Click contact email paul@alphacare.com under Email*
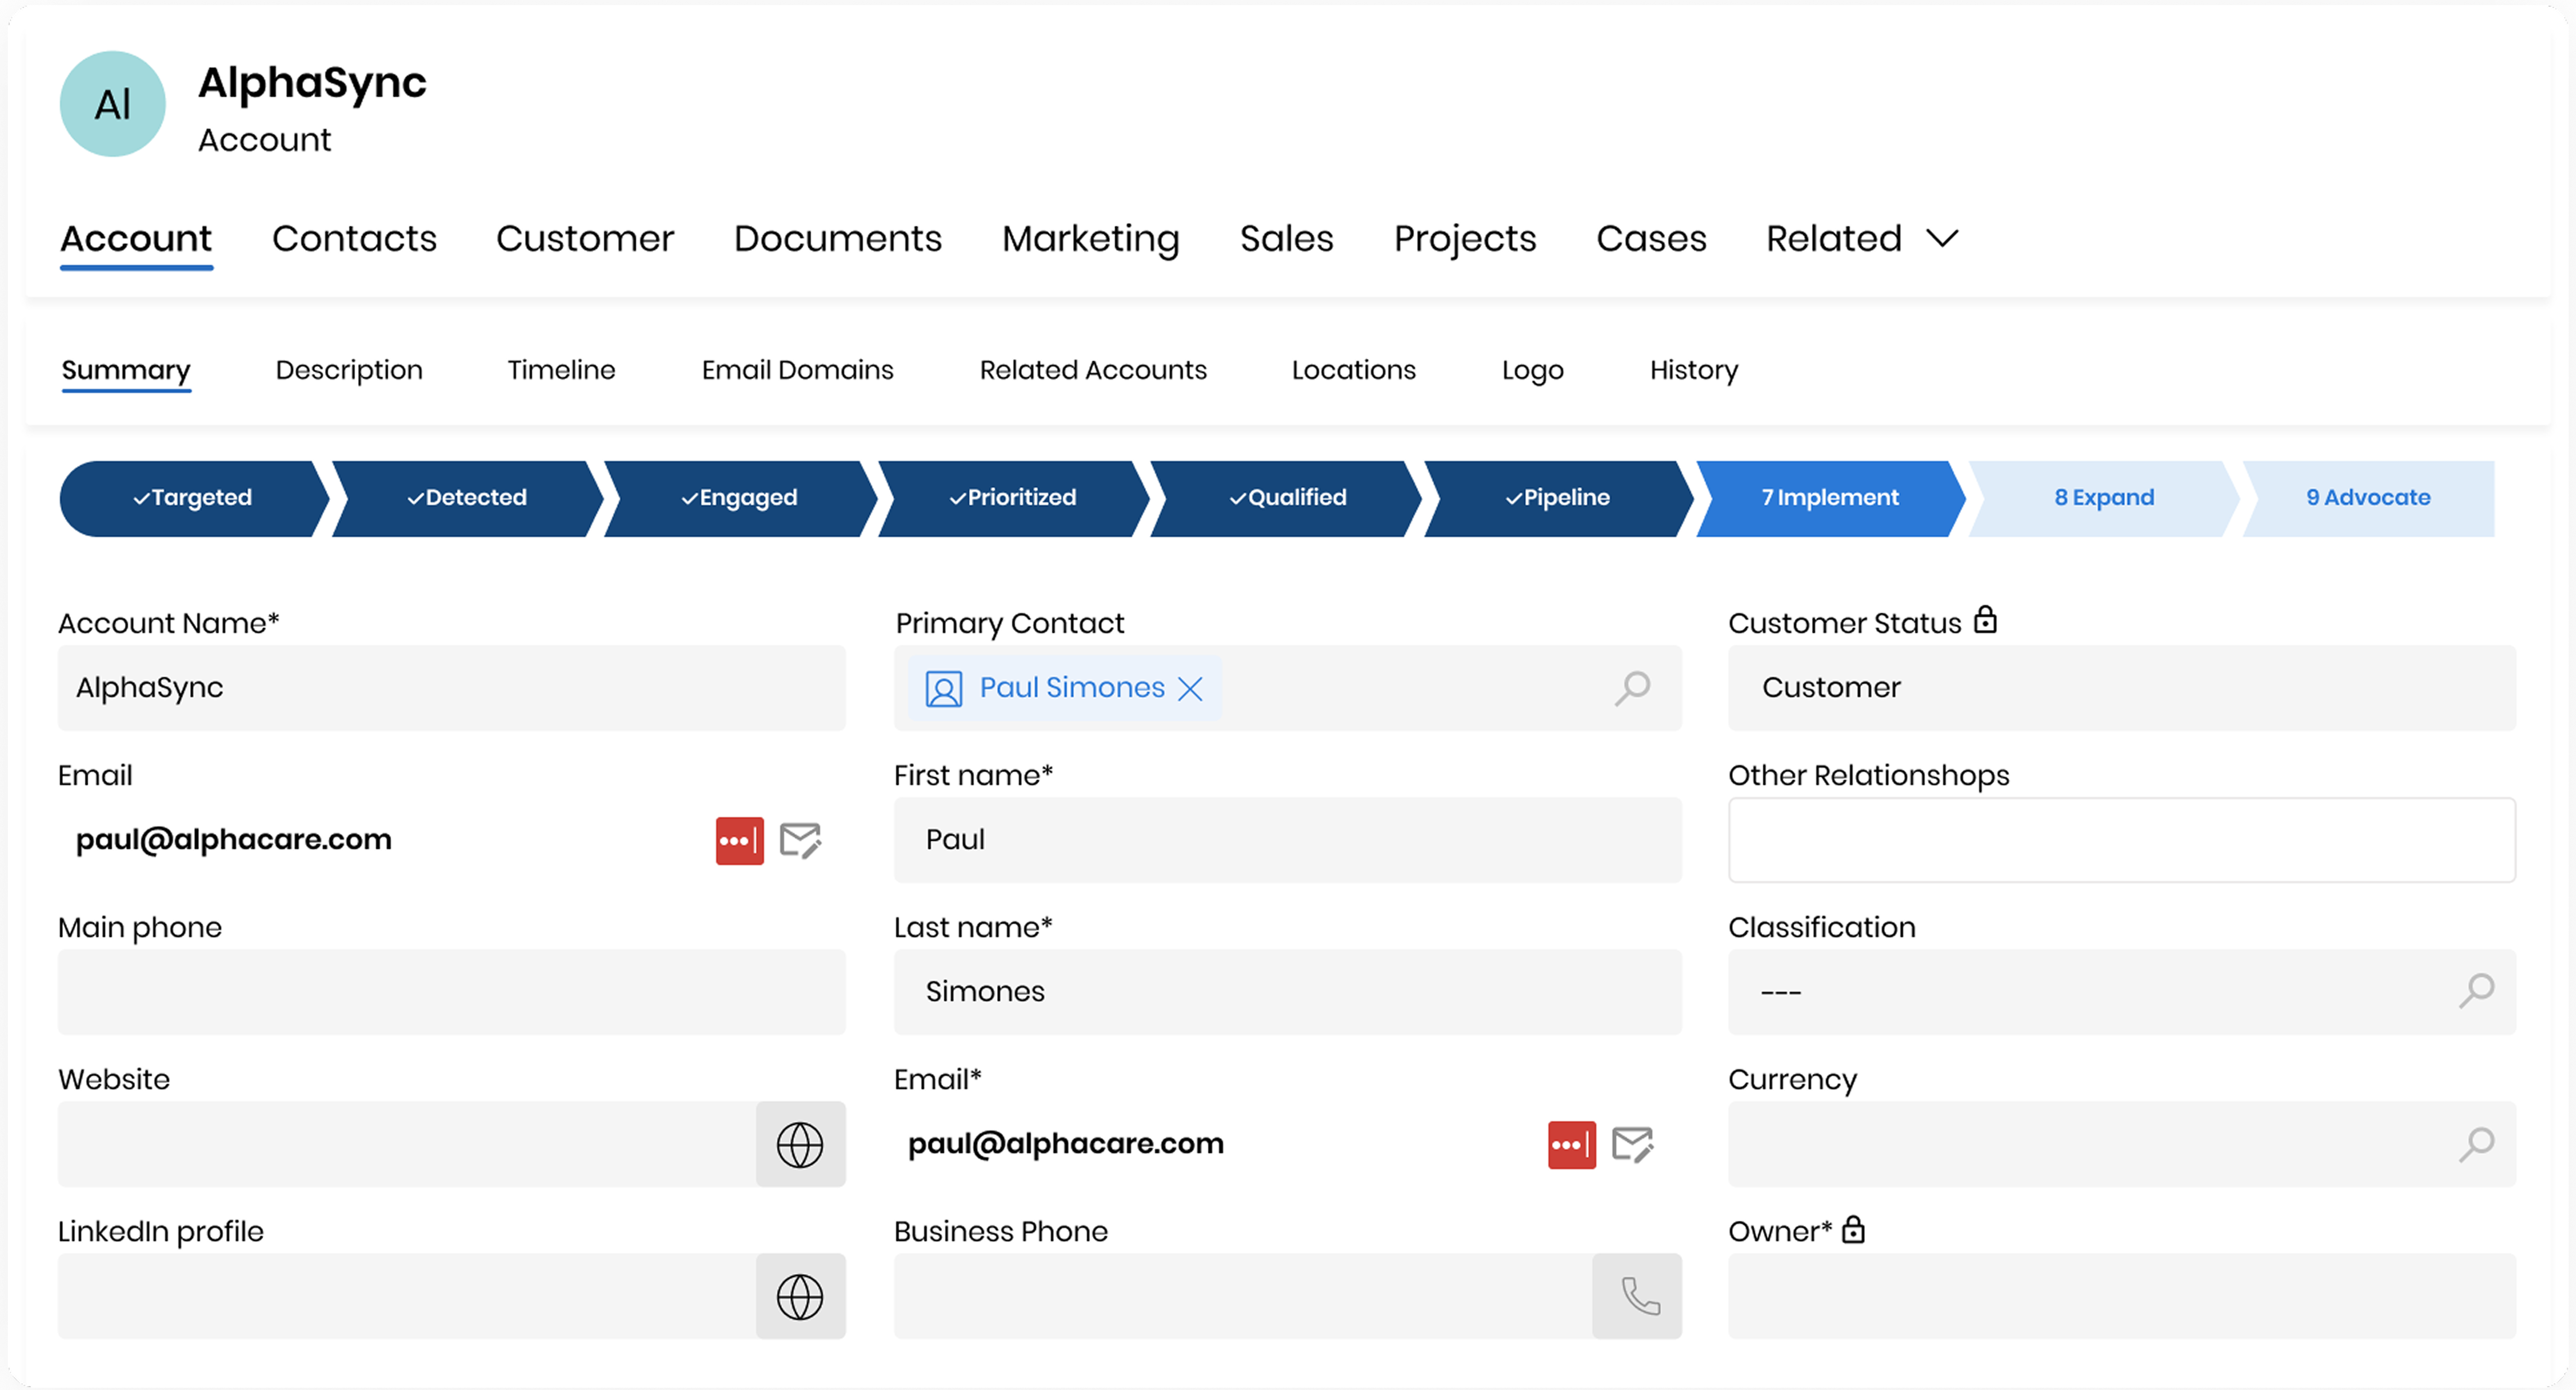 tap(1066, 1144)
